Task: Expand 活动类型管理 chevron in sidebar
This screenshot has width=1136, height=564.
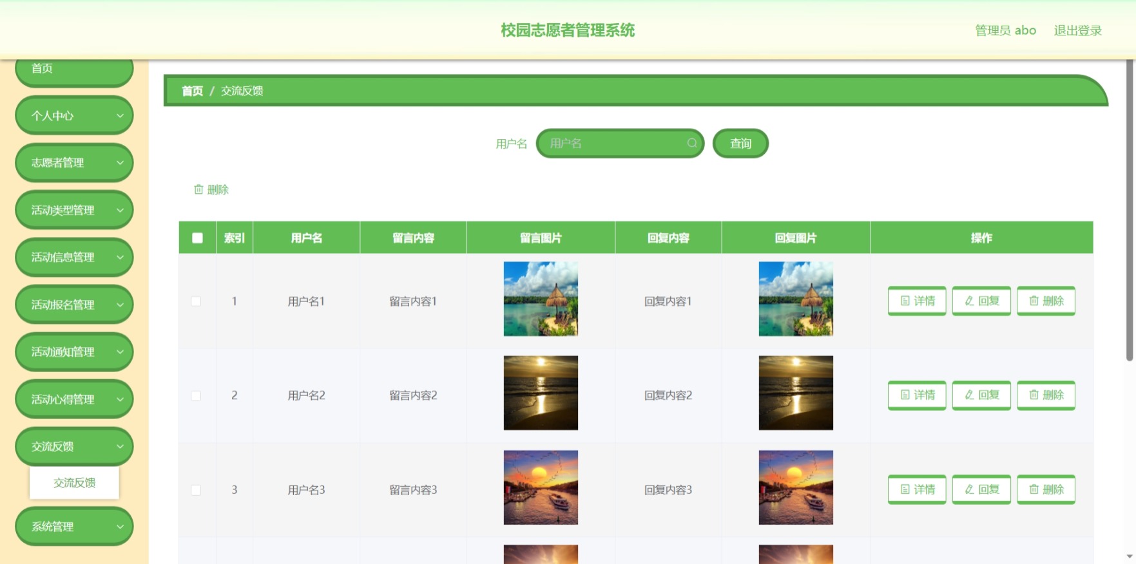Action: click(x=120, y=210)
